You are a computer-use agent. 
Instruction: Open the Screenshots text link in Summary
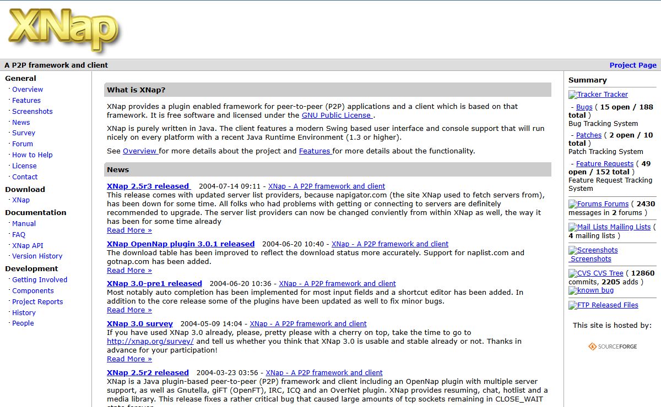(x=591, y=259)
